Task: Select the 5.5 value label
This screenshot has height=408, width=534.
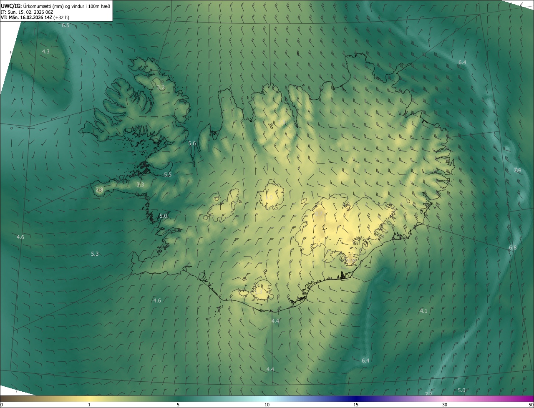Action: pos(168,174)
